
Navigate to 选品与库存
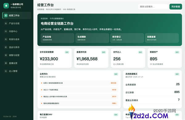pos(17,47)
